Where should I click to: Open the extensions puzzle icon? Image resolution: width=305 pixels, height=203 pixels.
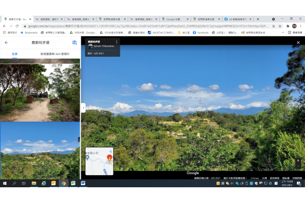click(288, 26)
